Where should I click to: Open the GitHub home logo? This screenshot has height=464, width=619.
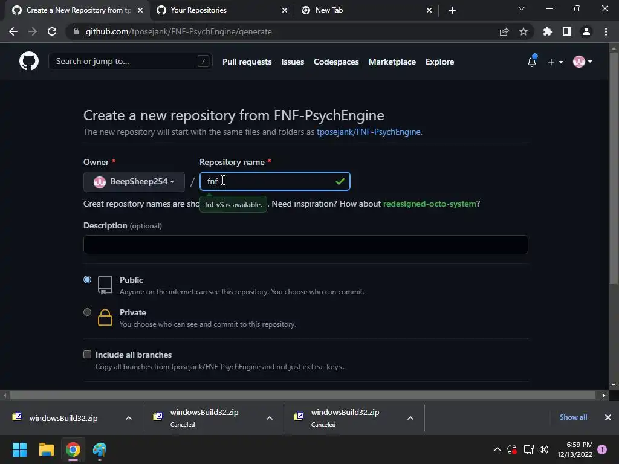pos(29,61)
